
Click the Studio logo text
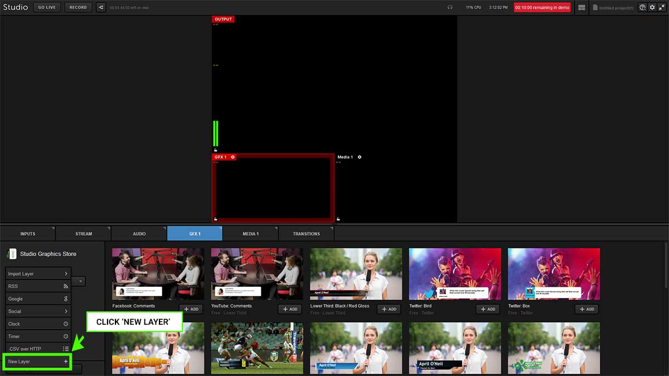(16, 7)
